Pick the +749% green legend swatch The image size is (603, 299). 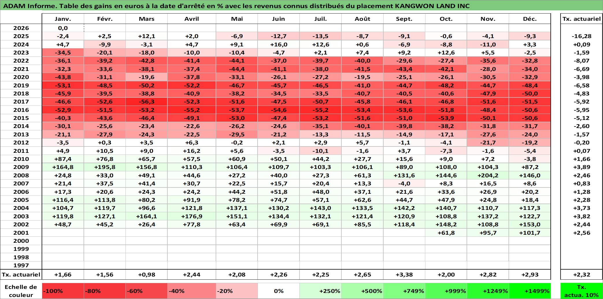(x=404, y=291)
